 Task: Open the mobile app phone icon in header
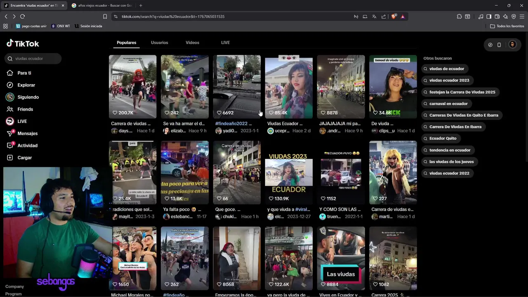tap(499, 45)
